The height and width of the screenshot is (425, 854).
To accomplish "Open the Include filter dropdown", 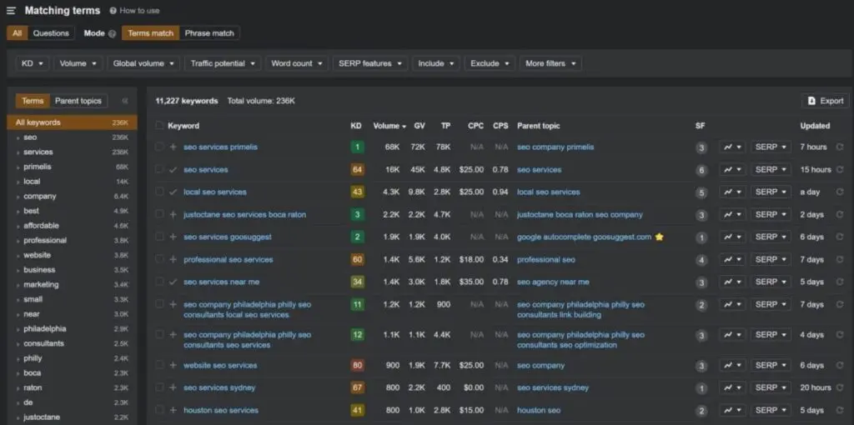I will (x=436, y=63).
